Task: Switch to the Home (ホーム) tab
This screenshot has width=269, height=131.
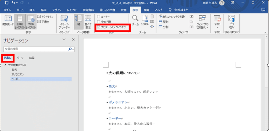Action: 20,10
